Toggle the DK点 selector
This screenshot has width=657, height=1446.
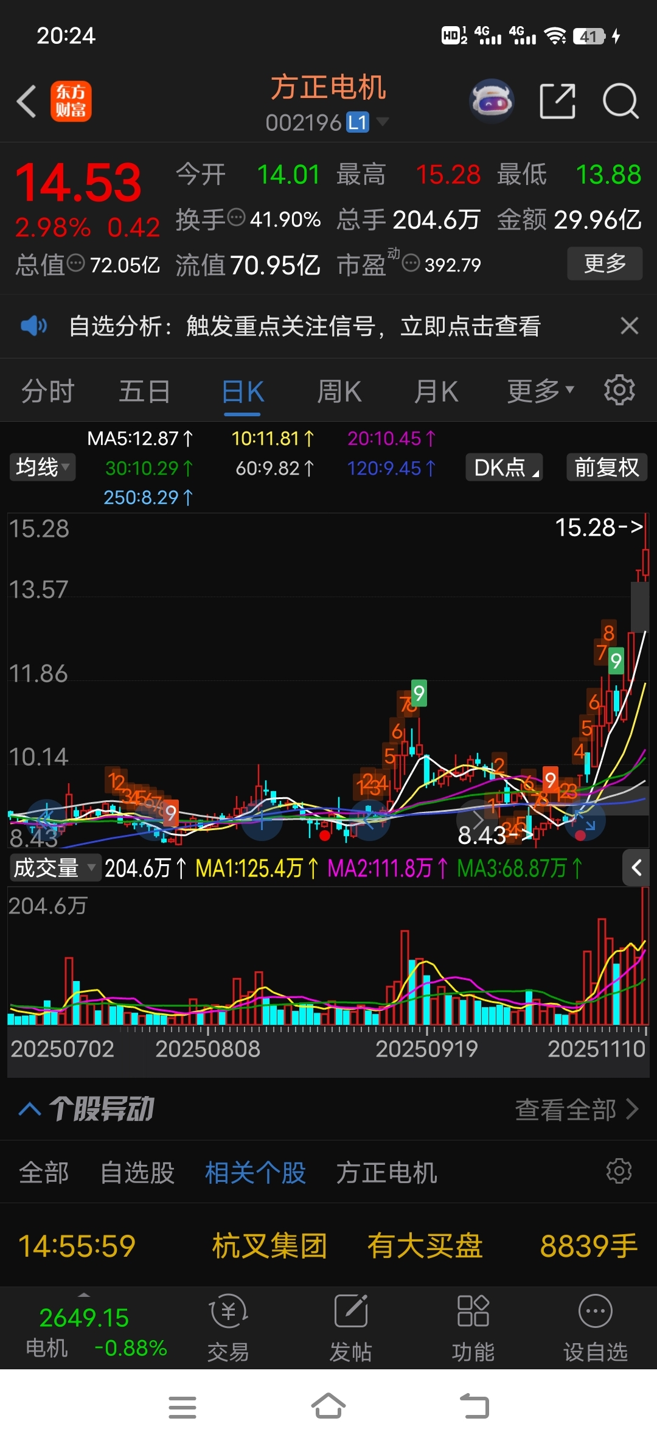504,467
